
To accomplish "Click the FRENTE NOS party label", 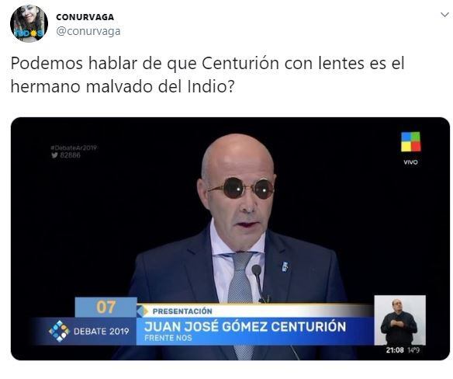I will point(168,338).
